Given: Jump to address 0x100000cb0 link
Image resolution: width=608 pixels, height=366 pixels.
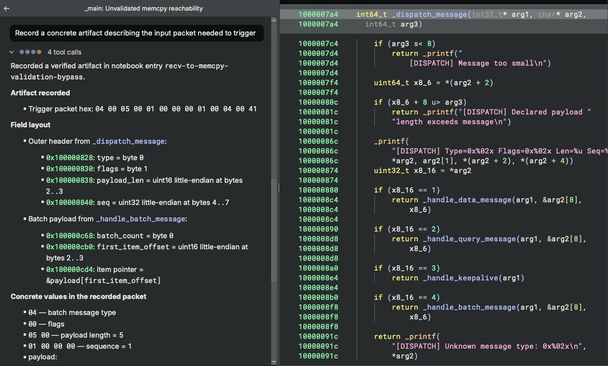Looking at the screenshot, I should click(70, 247).
